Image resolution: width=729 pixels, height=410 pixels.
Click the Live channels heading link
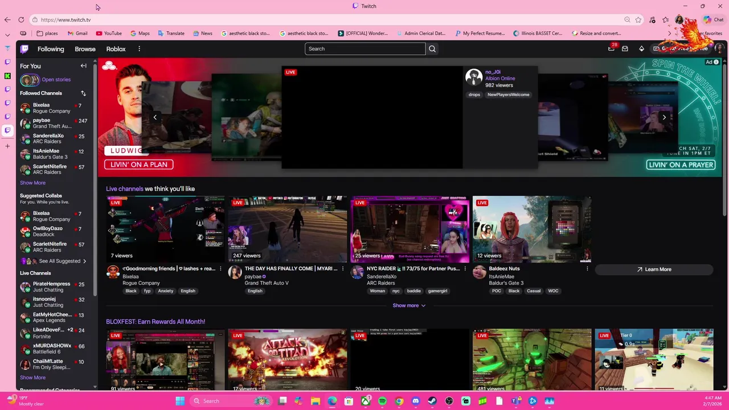(x=125, y=189)
